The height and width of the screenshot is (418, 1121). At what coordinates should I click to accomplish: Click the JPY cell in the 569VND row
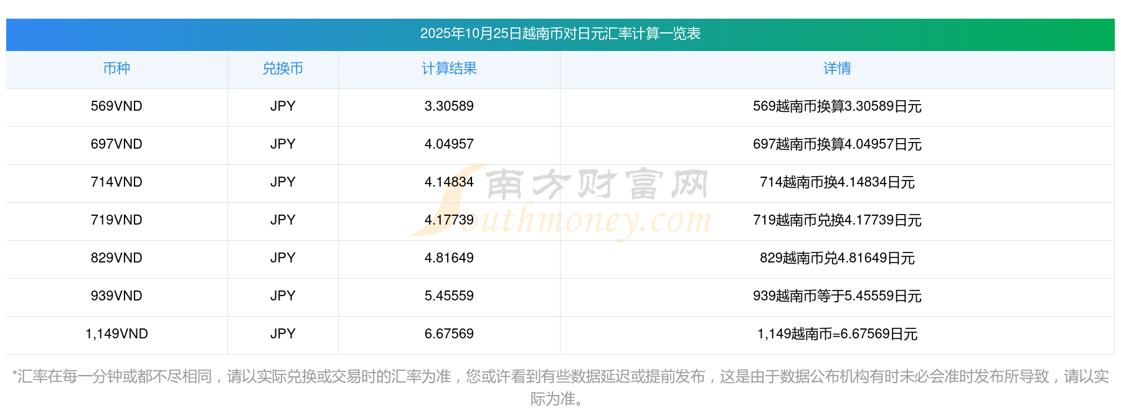pos(283,106)
